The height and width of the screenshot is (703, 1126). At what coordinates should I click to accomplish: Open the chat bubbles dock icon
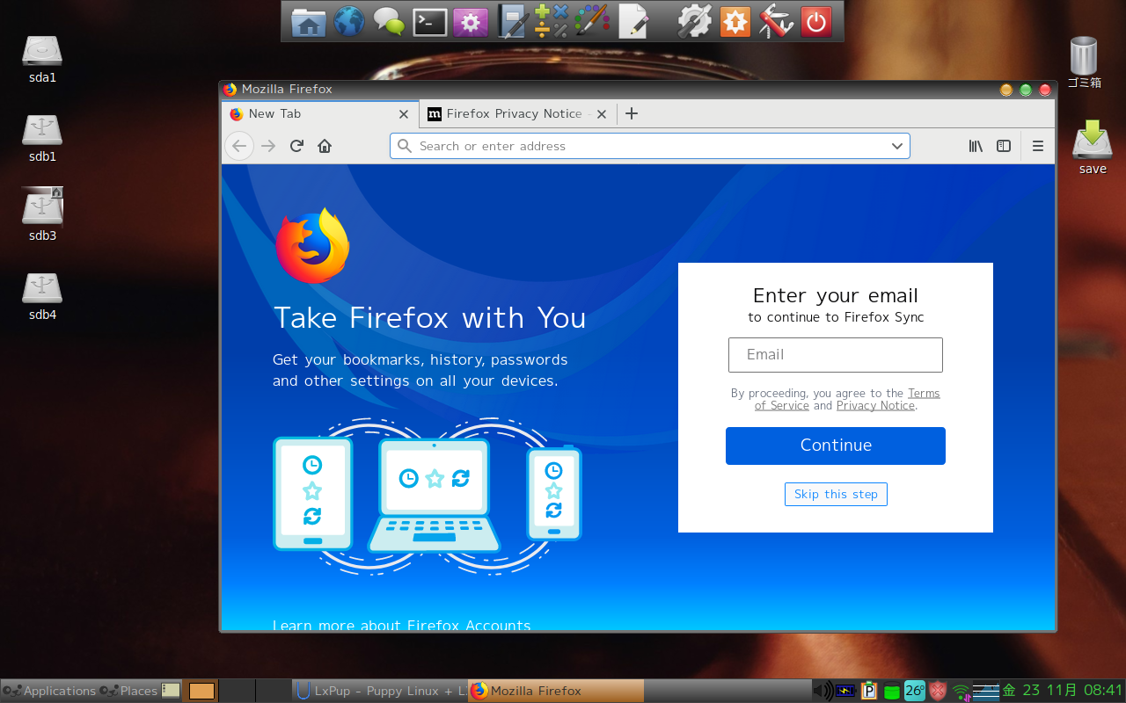click(389, 21)
